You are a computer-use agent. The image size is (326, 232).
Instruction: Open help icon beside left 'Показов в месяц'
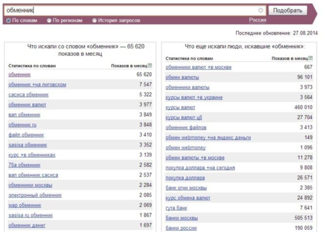click(150, 66)
